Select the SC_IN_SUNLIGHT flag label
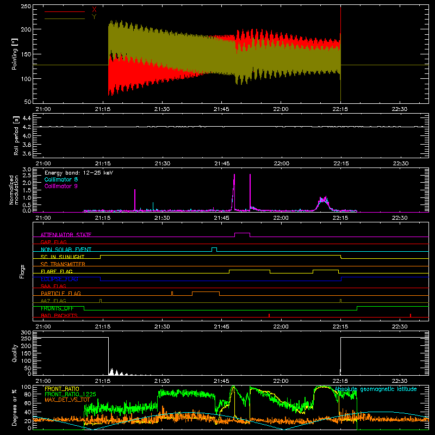435x435 pixels. [63, 257]
